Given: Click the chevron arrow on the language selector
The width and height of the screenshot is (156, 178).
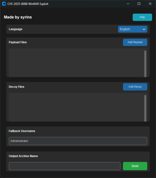Looking at the screenshot, I should tap(144, 29).
